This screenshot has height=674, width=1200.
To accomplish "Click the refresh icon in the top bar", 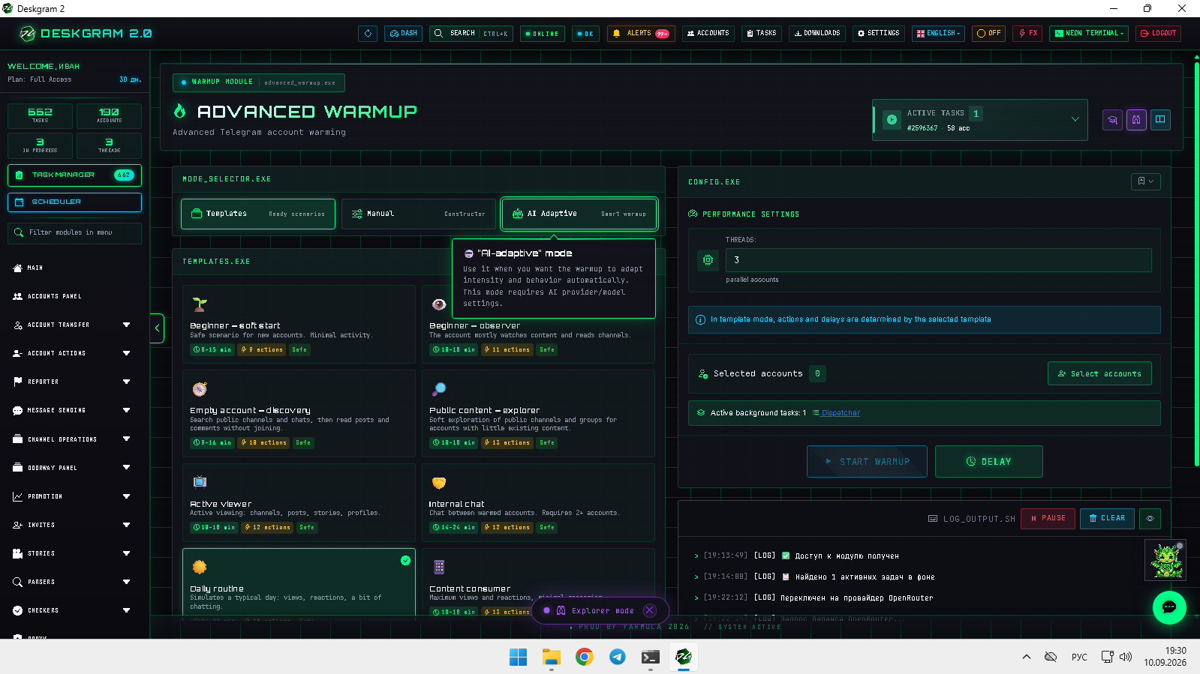I will 368,33.
